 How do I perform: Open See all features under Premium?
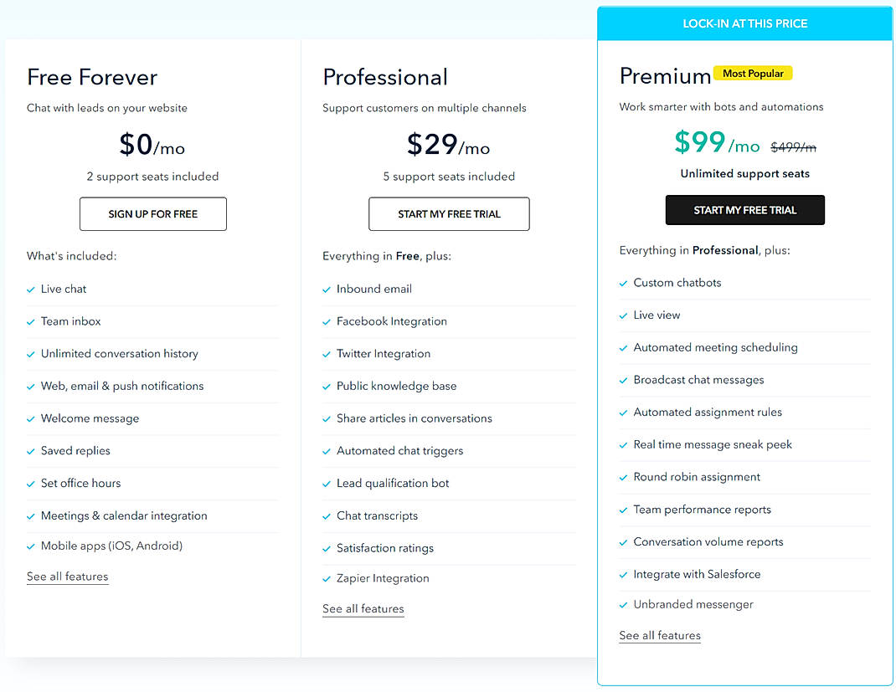pos(659,636)
